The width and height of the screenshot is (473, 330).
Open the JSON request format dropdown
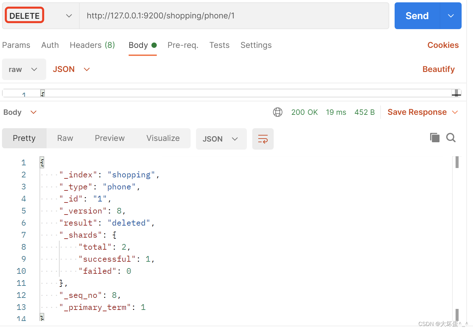(71, 69)
